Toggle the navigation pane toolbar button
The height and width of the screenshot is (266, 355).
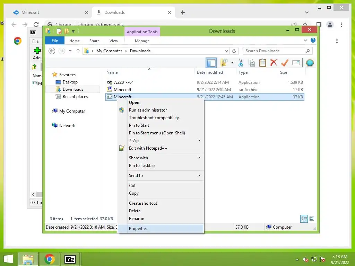point(211,63)
